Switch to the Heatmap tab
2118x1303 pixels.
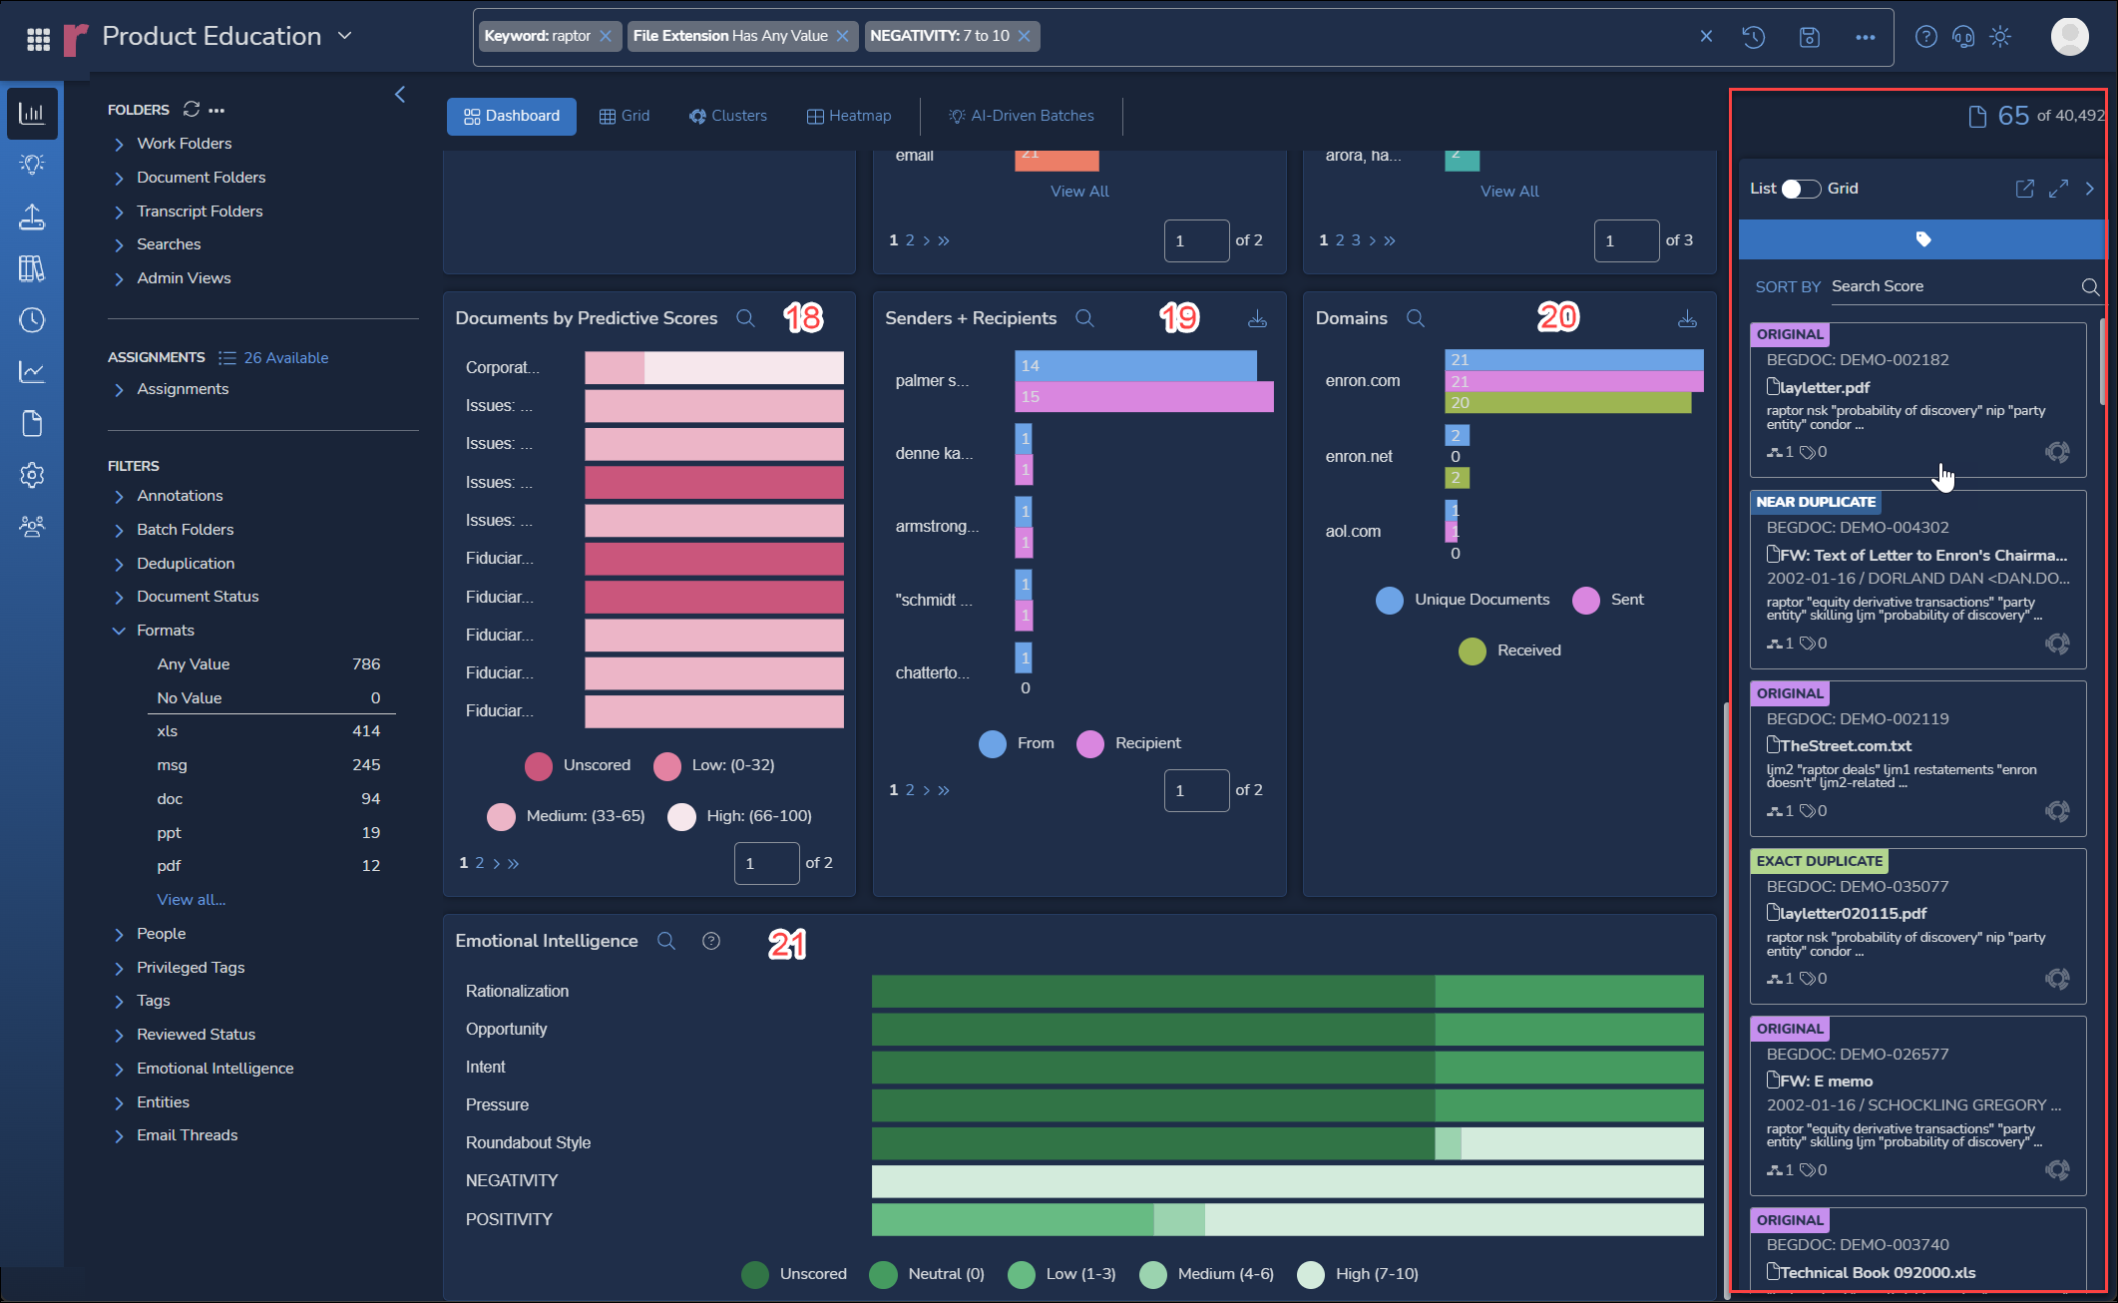[x=848, y=116]
